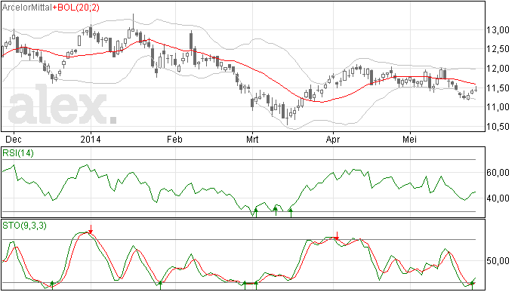Click the 10,50 price axis label
This screenshot has height=292, width=521.
[x=498, y=127]
